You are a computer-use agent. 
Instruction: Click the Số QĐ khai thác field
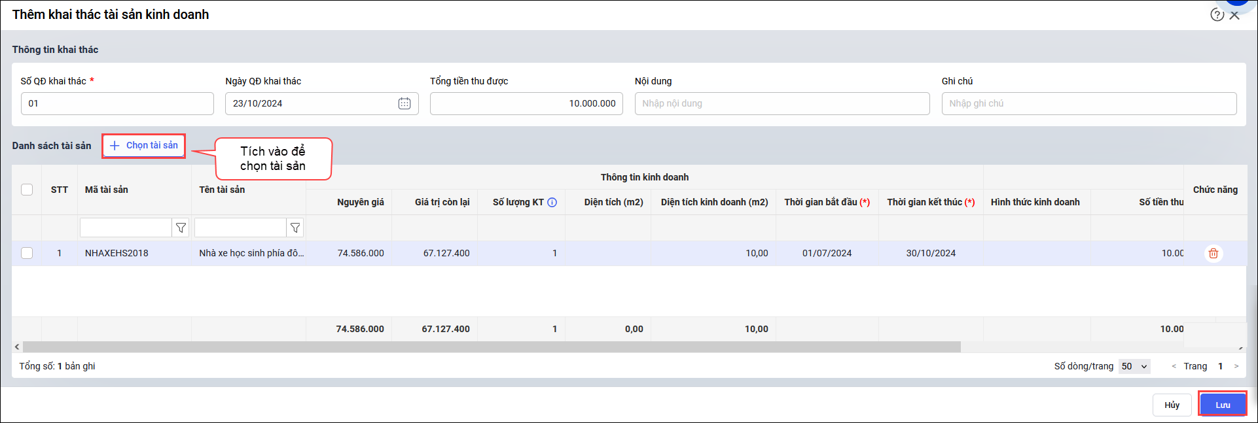tap(117, 103)
